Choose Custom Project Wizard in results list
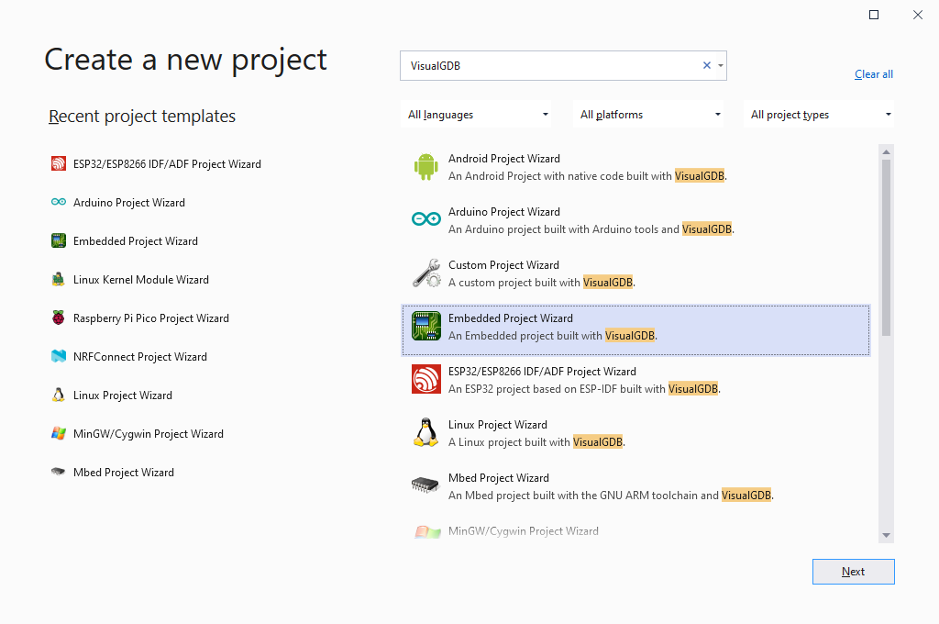Image resolution: width=939 pixels, height=624 pixels. coord(635,273)
